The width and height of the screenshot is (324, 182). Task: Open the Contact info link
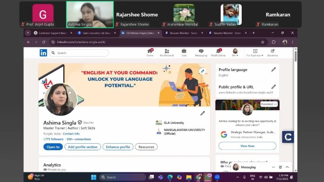point(71,134)
